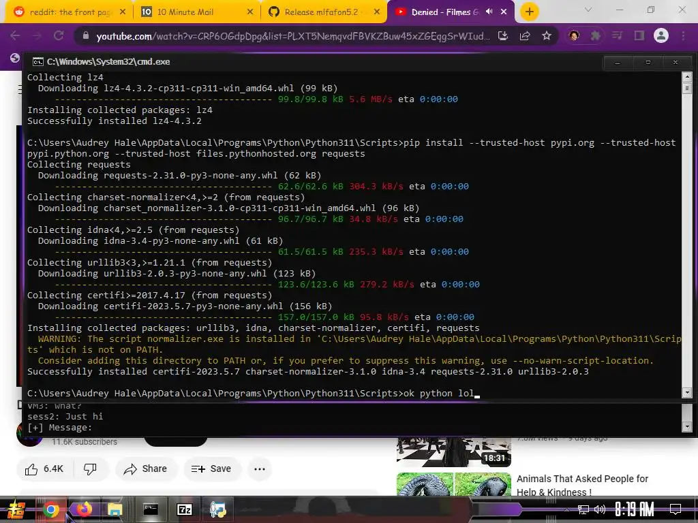
Task: Open Chrome's three-dot menu
Action: pos(683,35)
